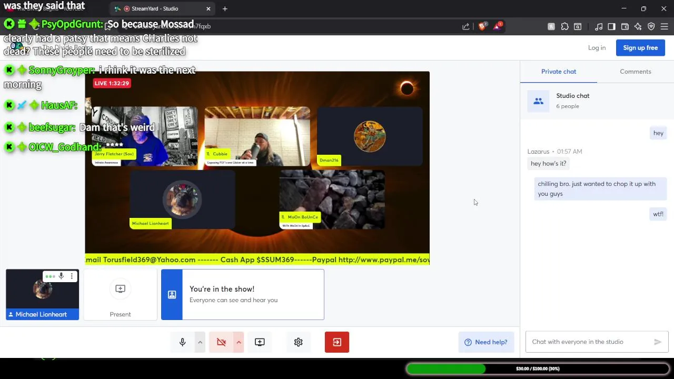Open the browser hamburger main menu
The image size is (674, 379).
pos(665,26)
